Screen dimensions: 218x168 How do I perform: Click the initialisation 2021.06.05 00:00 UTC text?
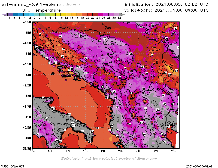click(166, 4)
